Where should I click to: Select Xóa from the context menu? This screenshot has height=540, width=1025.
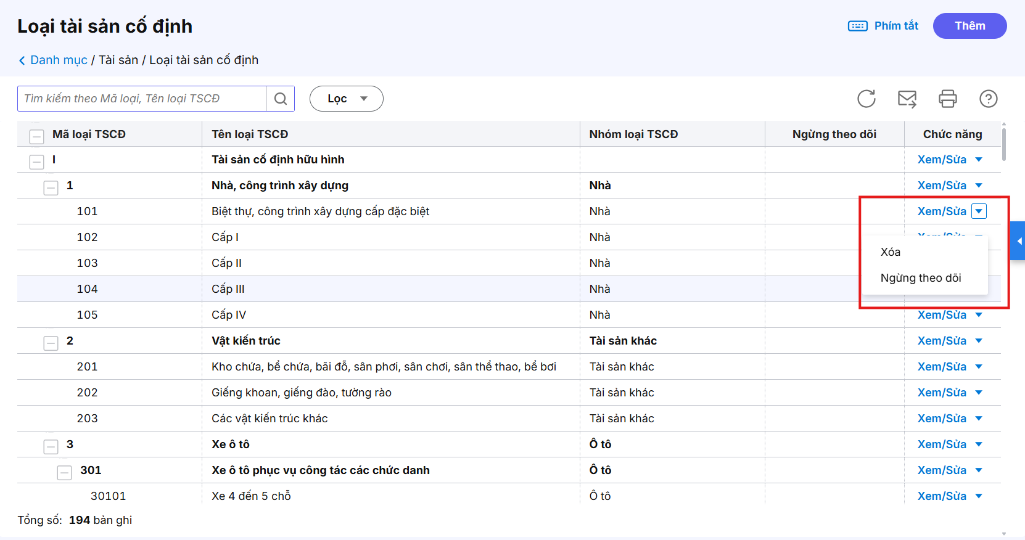(891, 252)
